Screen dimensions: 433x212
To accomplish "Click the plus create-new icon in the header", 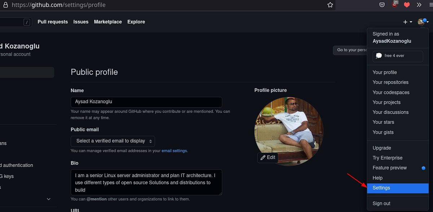I will pos(404,22).
